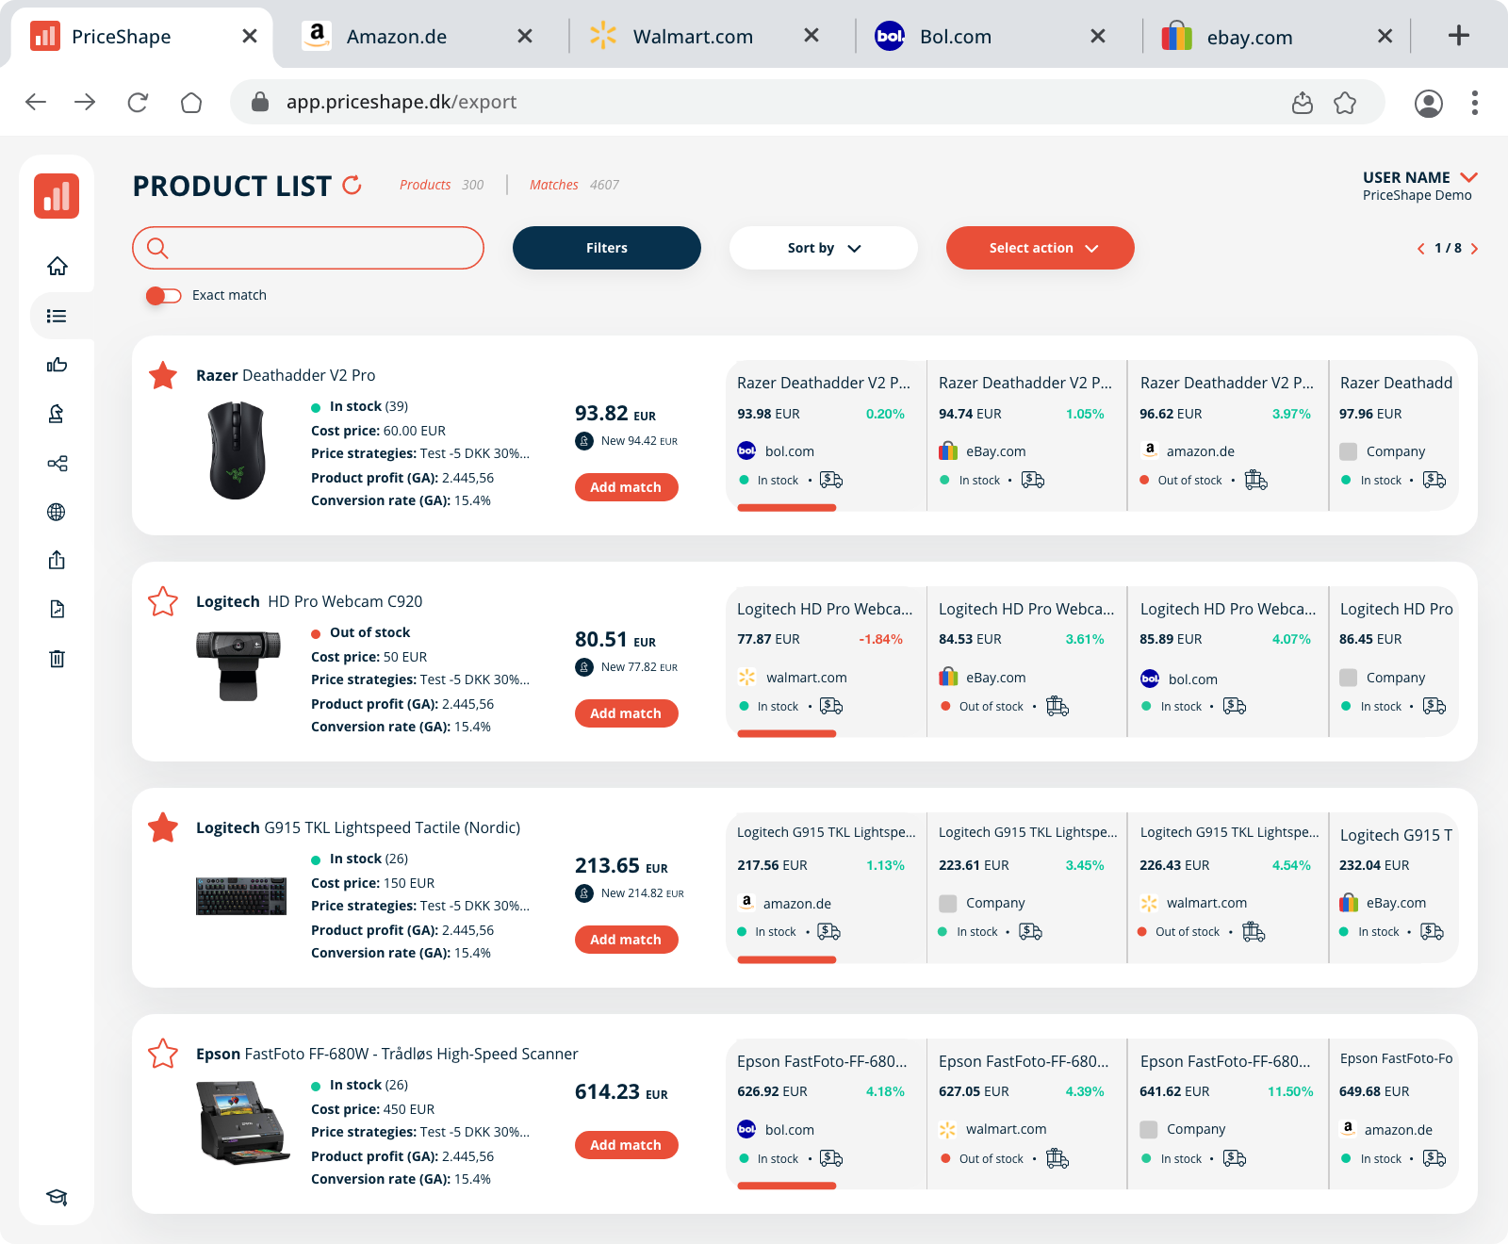Click the browser reload button
The height and width of the screenshot is (1244, 1508).
tap(138, 102)
